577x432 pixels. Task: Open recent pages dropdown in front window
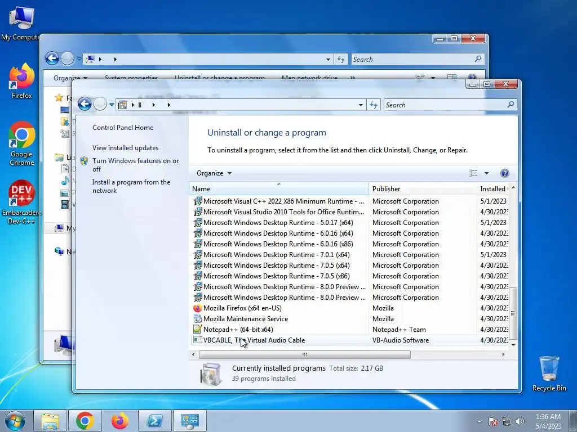(112, 105)
